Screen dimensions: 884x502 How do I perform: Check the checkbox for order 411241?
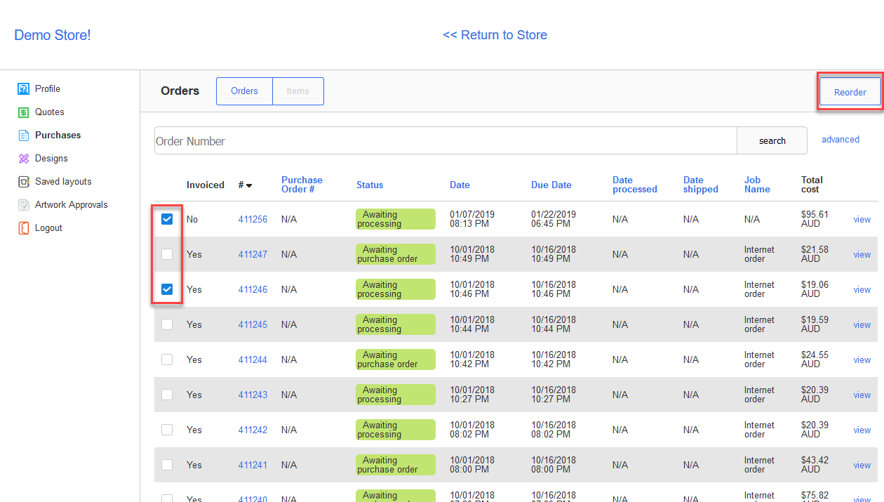[x=167, y=465]
